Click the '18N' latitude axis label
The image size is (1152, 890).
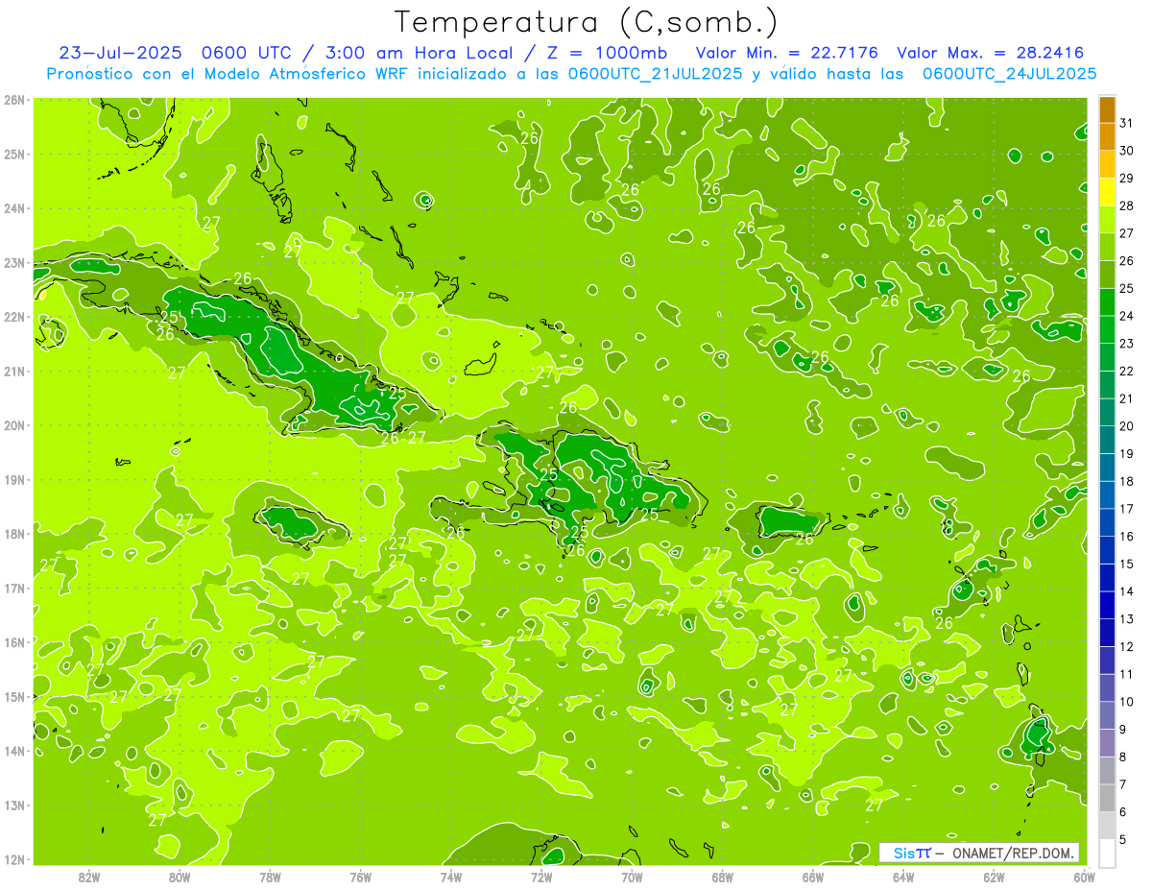14,534
